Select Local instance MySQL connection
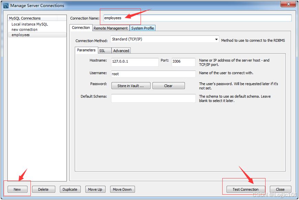299x200 pixels. coord(30,24)
